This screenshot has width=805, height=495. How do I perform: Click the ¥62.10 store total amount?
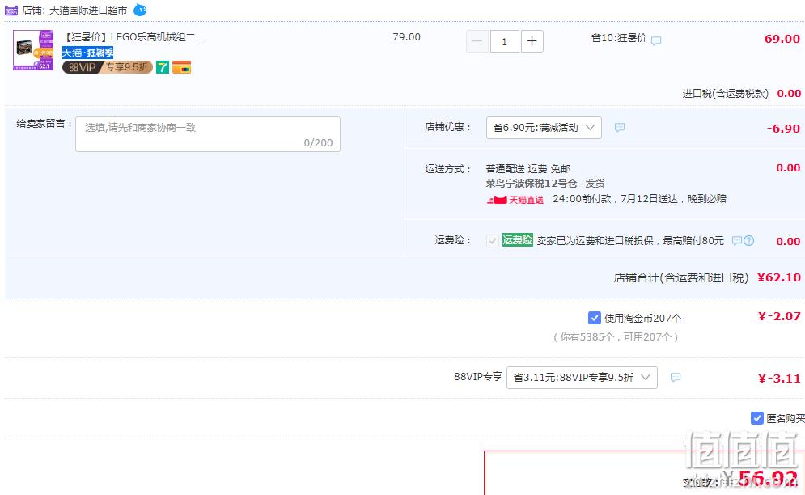point(779,277)
